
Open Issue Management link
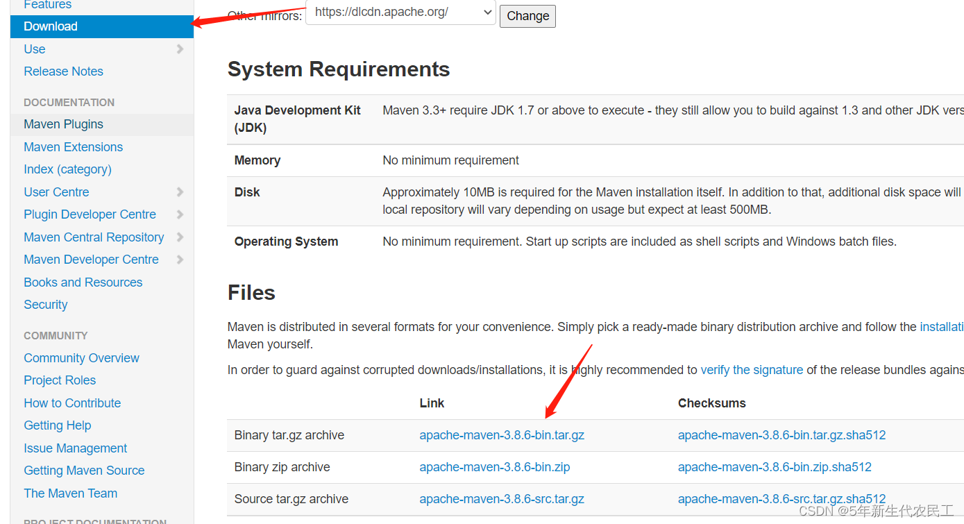click(75, 448)
